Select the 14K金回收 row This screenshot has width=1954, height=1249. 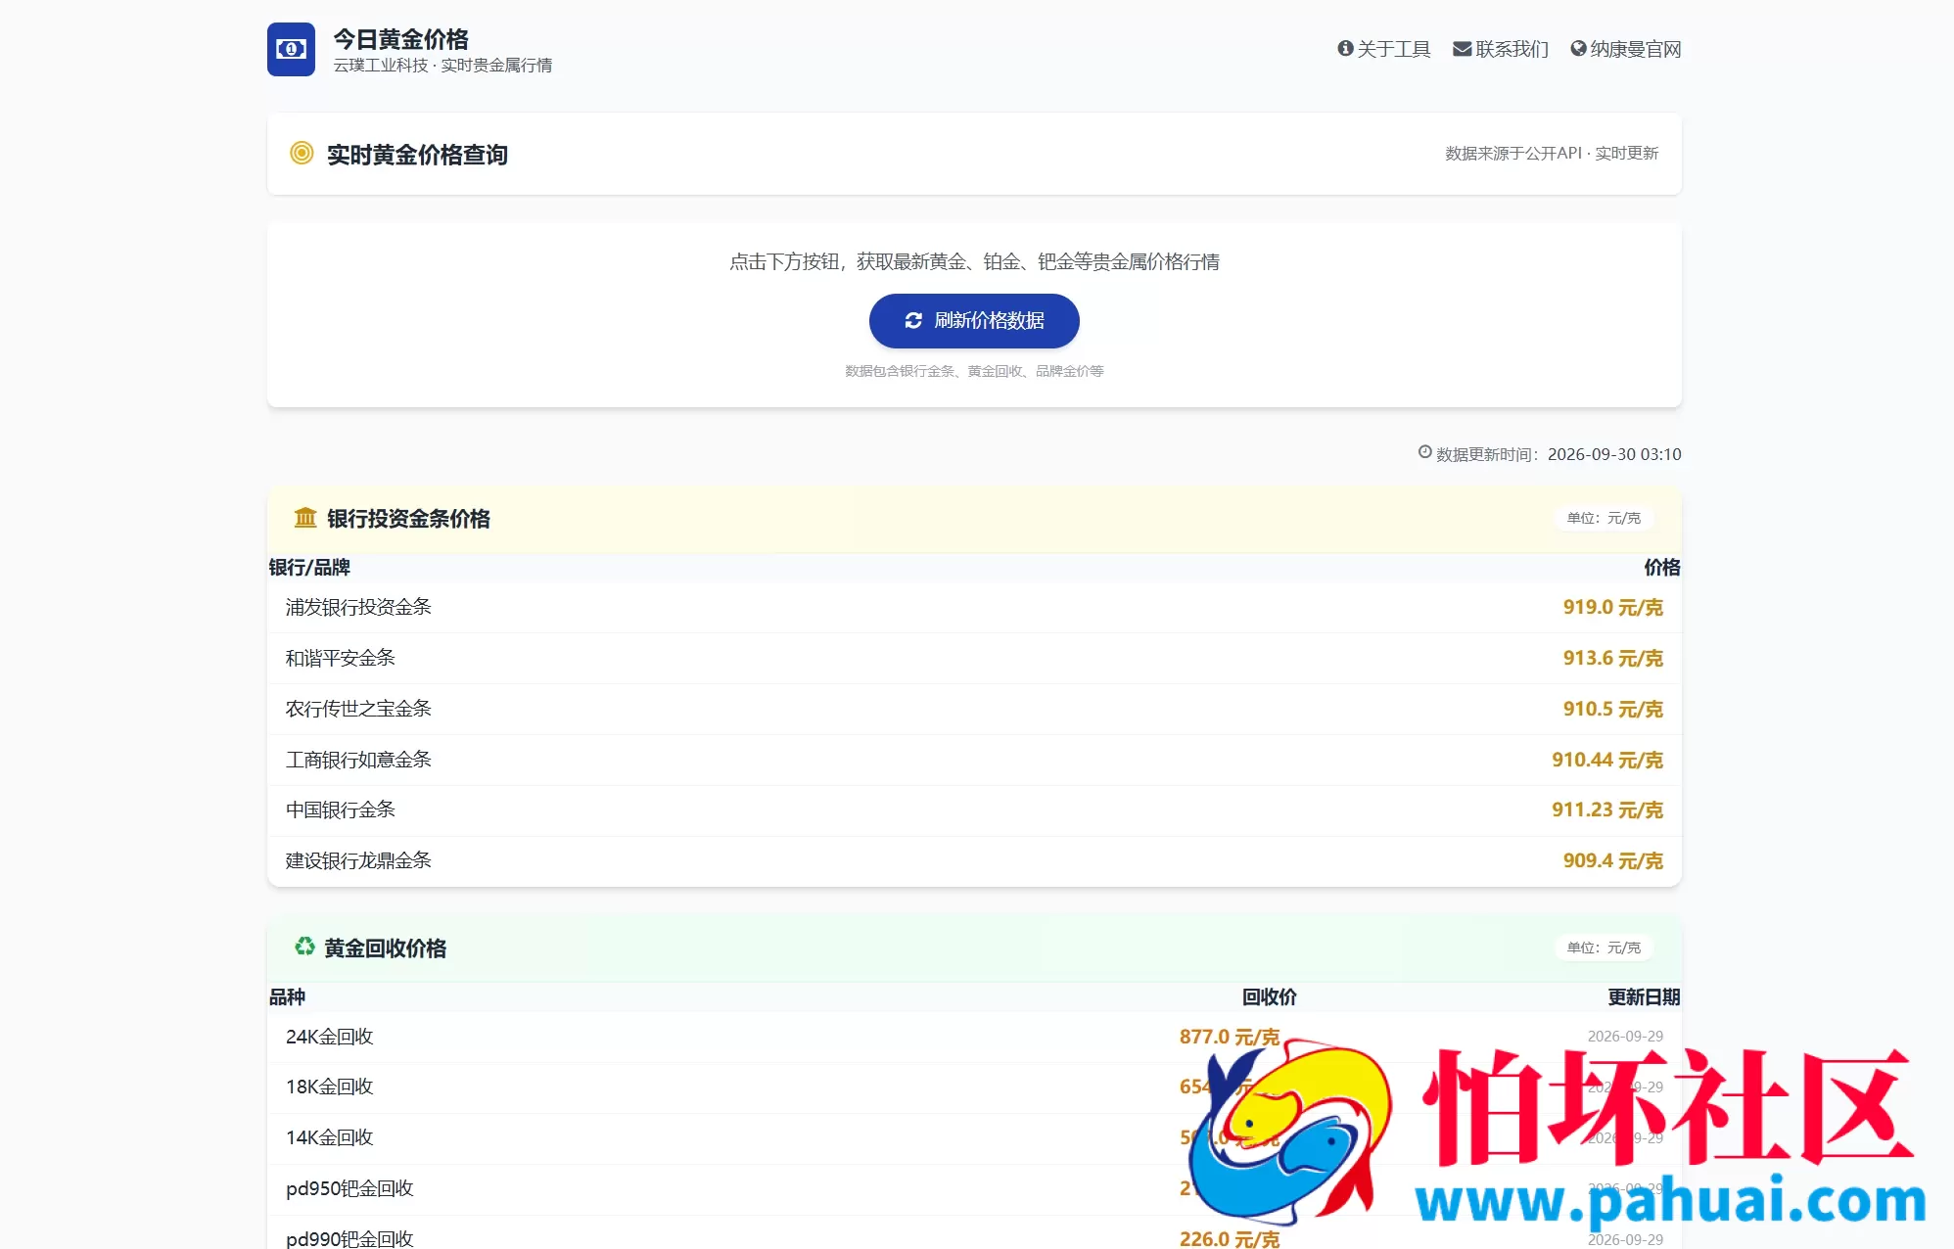[x=974, y=1138]
